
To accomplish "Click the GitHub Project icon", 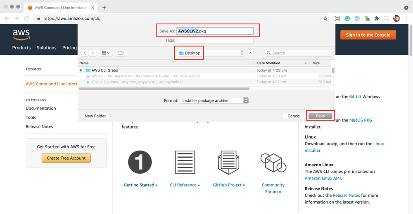I will (228, 163).
